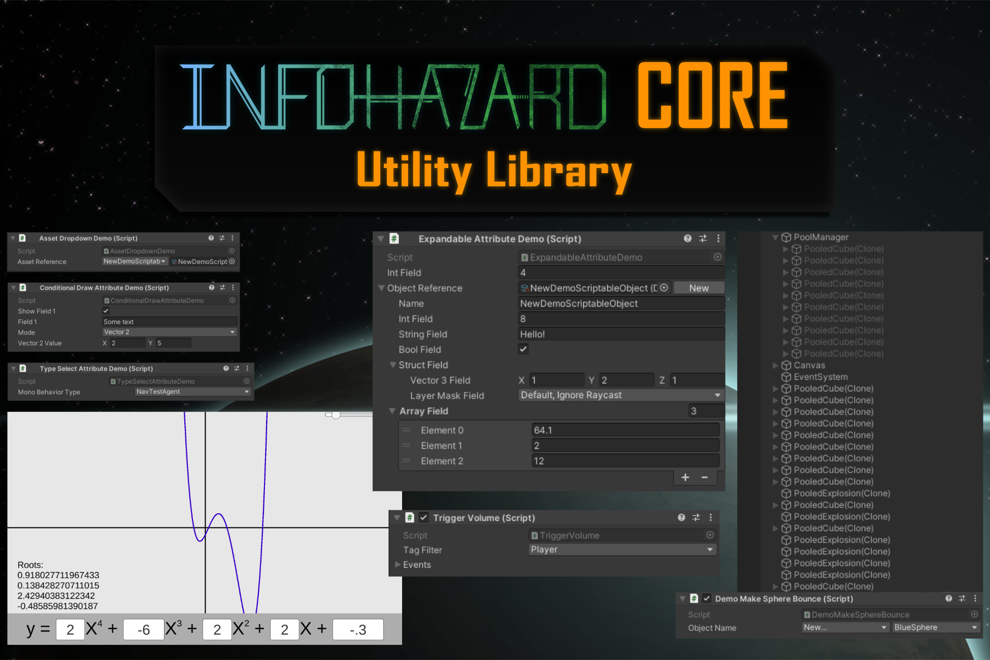Click the help icon on Demo Make Sphere Bounce header
990x660 pixels.
(949, 599)
